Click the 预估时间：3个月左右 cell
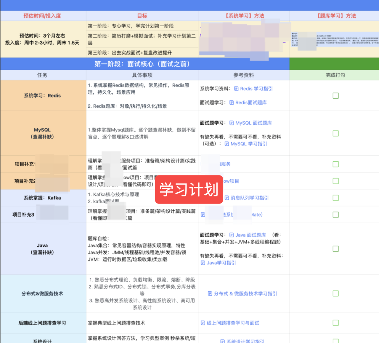Screen dimensions: 379x343 coord(43,39)
